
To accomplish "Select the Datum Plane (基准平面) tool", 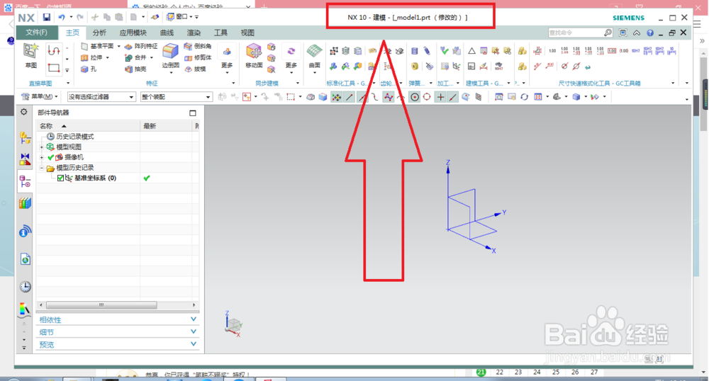I will tap(98, 46).
